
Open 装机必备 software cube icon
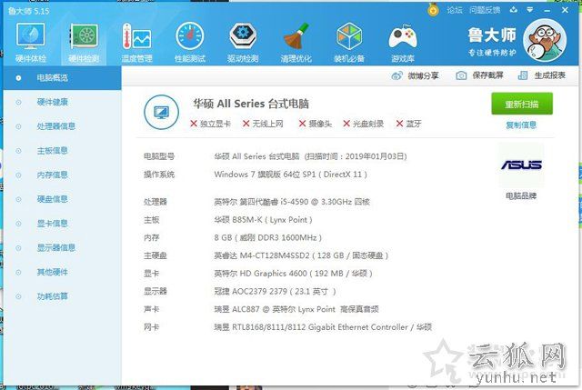click(x=349, y=43)
